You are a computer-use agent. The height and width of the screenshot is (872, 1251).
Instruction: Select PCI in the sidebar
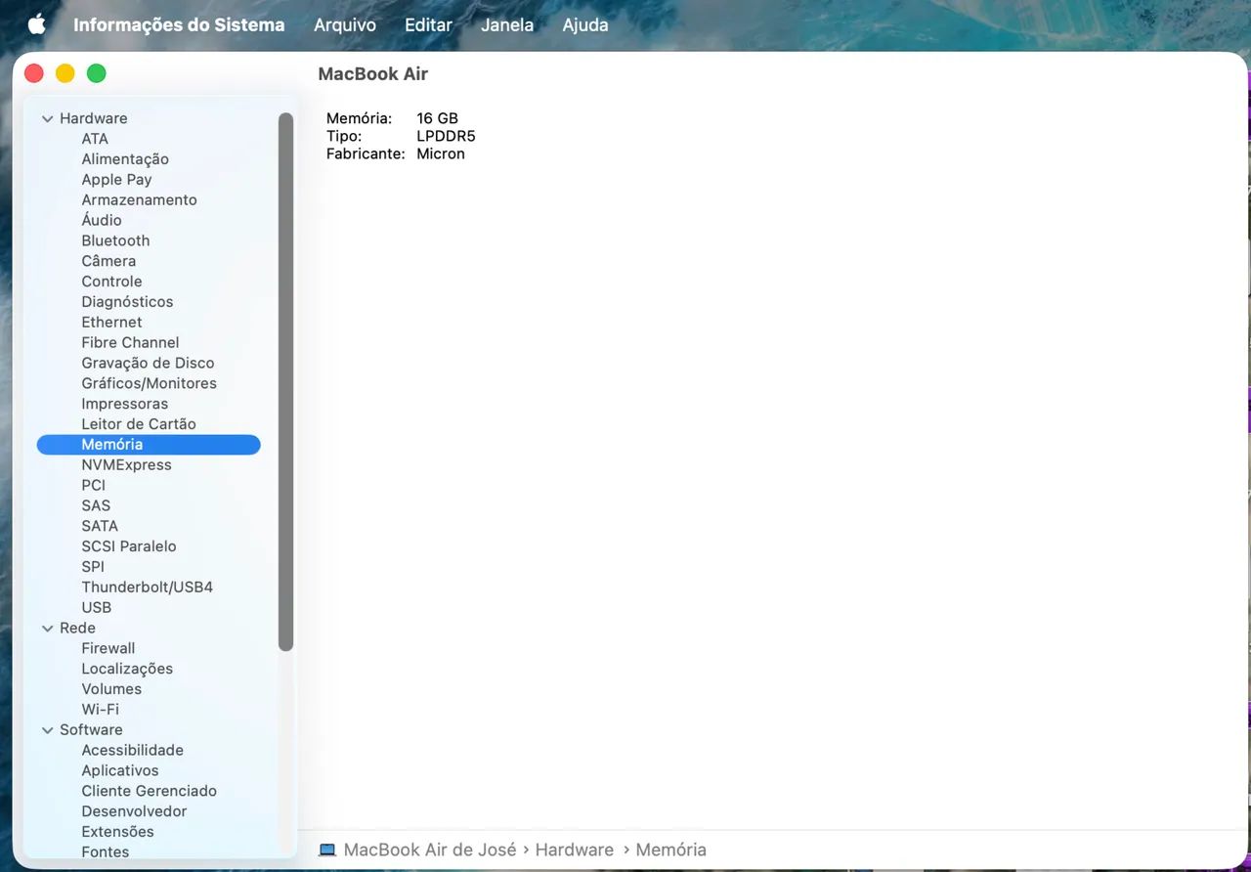[x=93, y=486]
